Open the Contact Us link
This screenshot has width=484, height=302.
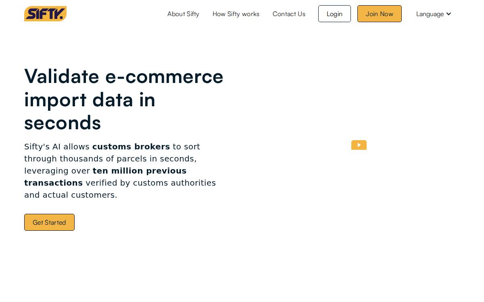click(289, 14)
